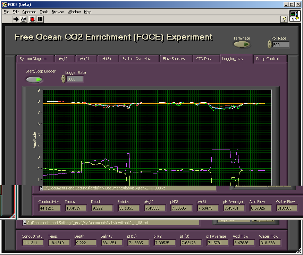Click lower Acid Flow value 8.67826

(244, 243)
